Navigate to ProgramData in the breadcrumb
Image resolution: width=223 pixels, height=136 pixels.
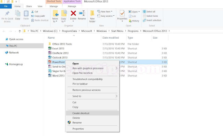[69, 31]
